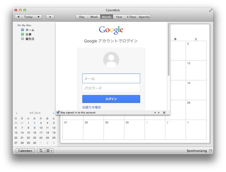Jump to Today
226x172 pixels.
pos(28,17)
